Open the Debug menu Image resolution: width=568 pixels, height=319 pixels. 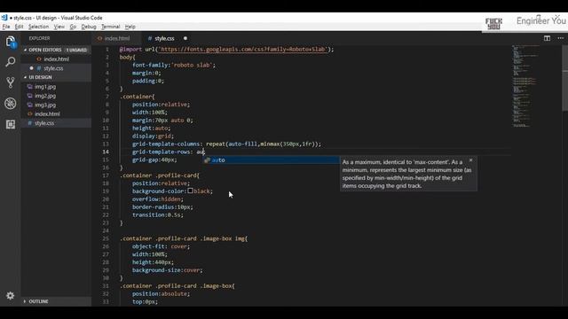point(89,27)
